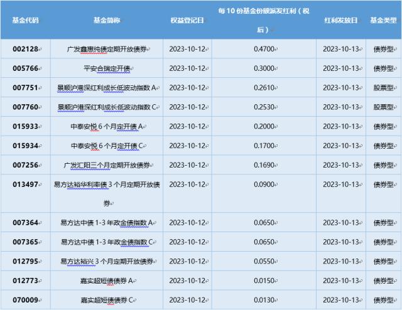This screenshot has width=402, height=310.
Task: Click fund code 005766
Action: (25, 68)
